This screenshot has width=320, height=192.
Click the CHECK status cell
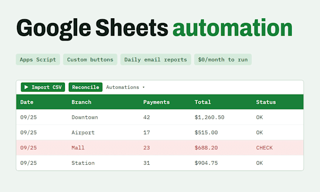[x=264, y=147]
